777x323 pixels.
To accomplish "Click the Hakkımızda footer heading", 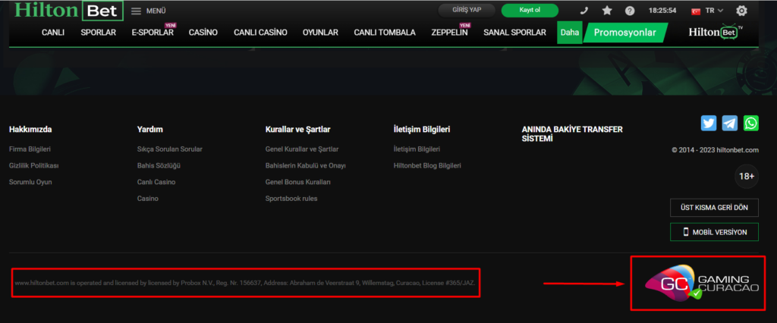I will tap(30, 130).
